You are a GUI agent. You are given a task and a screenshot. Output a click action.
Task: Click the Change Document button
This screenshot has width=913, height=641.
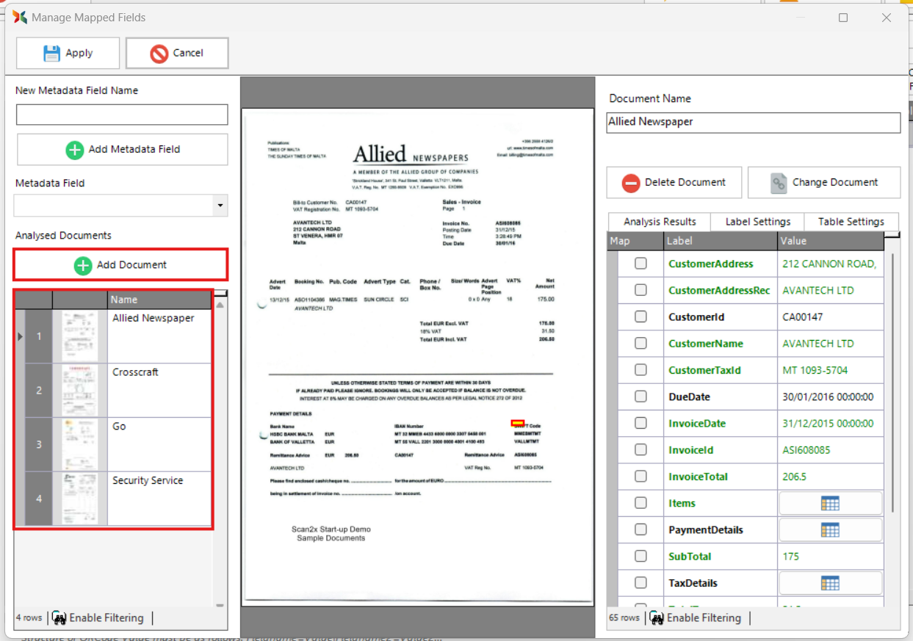(823, 183)
